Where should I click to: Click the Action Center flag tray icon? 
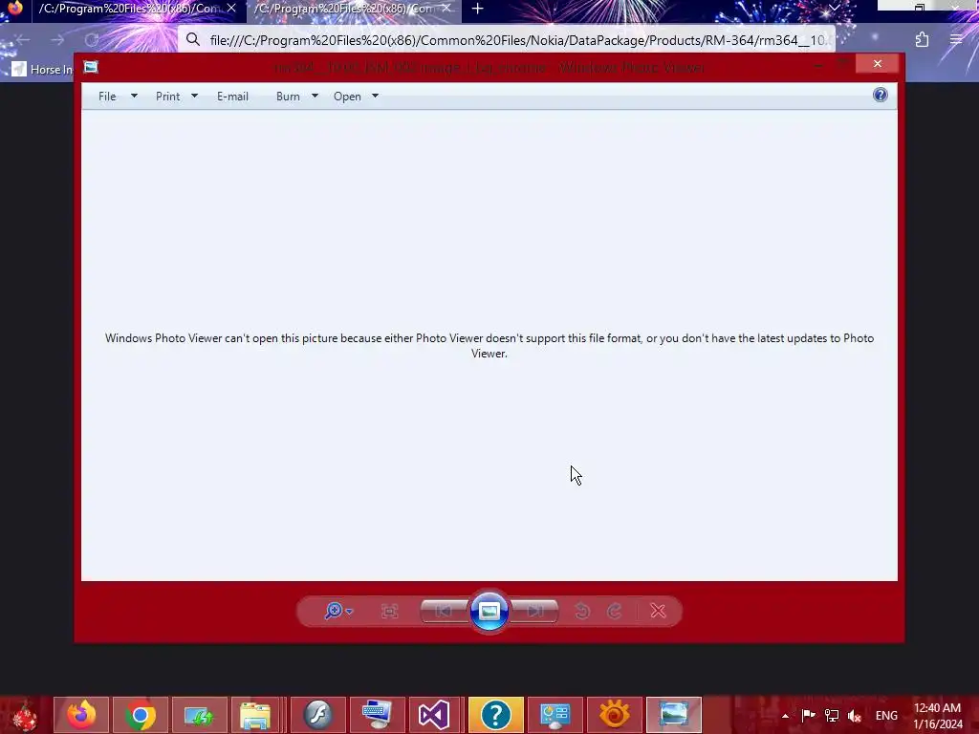pyautogui.click(x=809, y=715)
